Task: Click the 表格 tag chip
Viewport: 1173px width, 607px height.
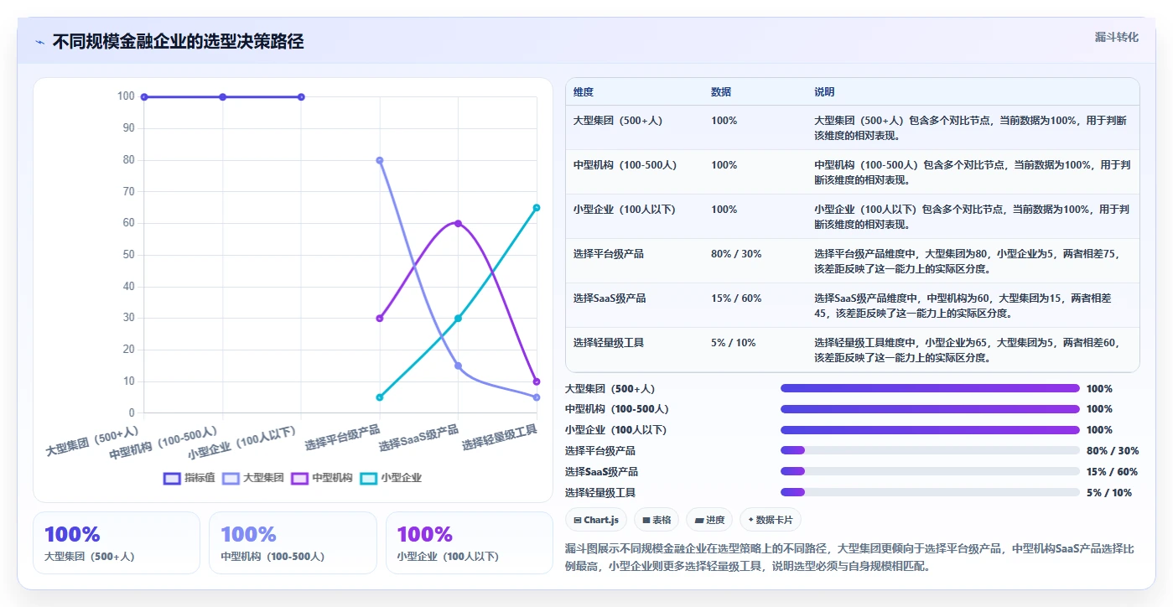Action: [657, 520]
